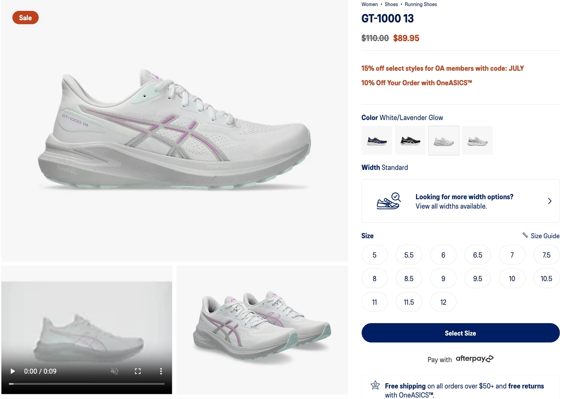
Task: Click the Sale badge on the main image
Action: tap(25, 18)
